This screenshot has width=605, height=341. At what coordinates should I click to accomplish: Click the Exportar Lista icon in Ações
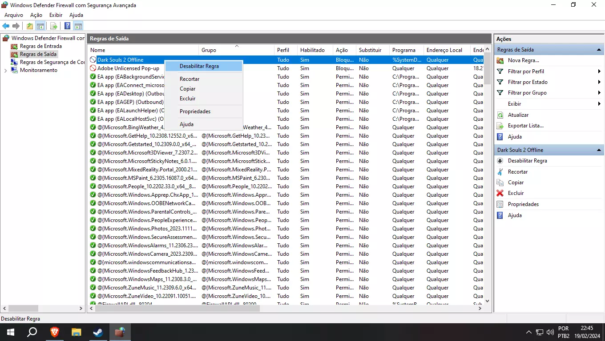tap(500, 126)
